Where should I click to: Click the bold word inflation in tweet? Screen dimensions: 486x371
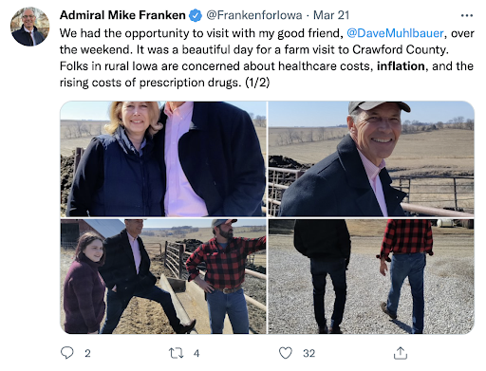[401, 66]
